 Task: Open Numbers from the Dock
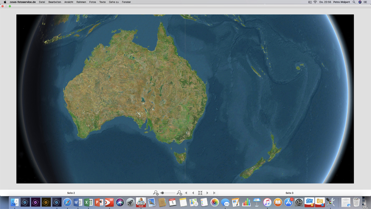[x=246, y=202]
